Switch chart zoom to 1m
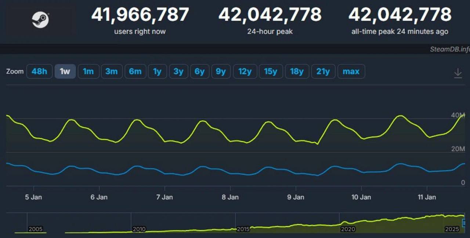Image resolution: width=470 pixels, height=238 pixels. pos(88,72)
